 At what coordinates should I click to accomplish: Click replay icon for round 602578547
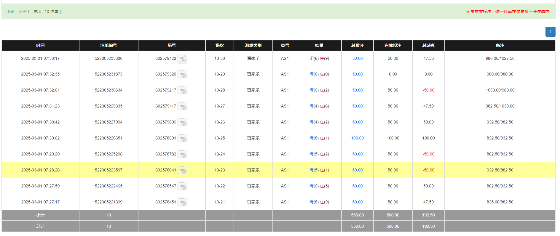[183, 186]
